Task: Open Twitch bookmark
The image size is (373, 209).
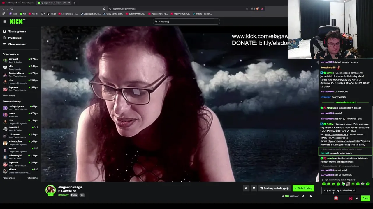Action: pos(13,14)
